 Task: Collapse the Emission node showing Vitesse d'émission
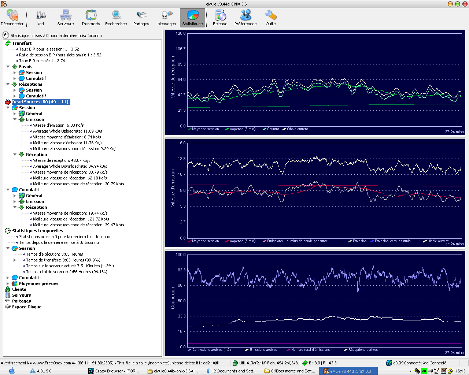tap(15, 119)
